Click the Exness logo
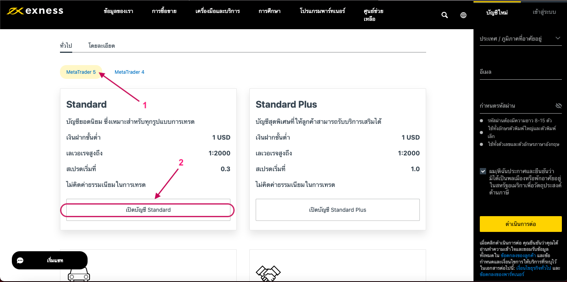This screenshot has width=567, height=282. [35, 11]
